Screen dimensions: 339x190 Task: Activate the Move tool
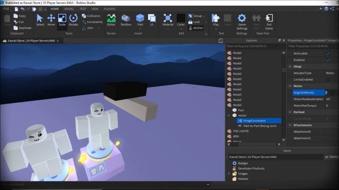[51, 20]
